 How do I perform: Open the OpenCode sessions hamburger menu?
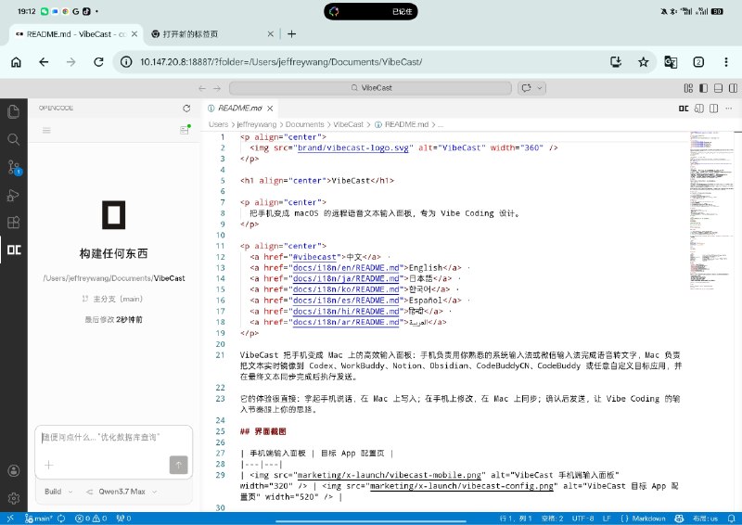tap(46, 130)
